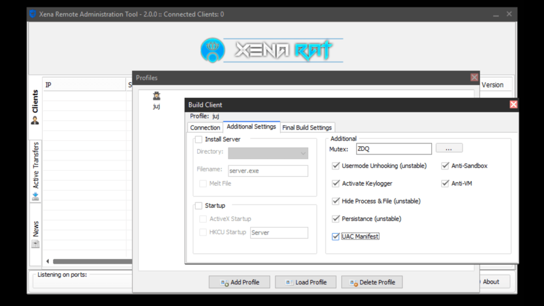
Task: Click the HKCU Startup name field
Action: (x=279, y=233)
